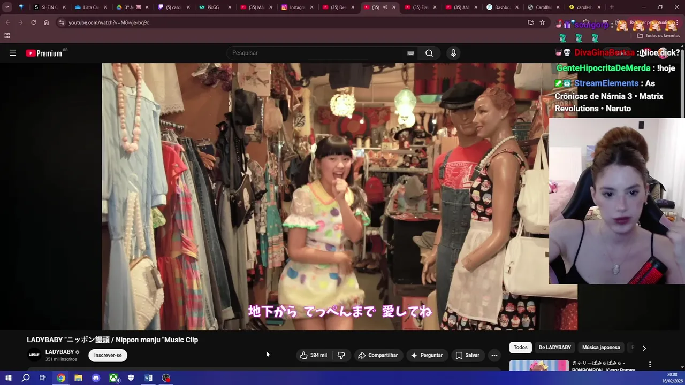Open tab search dropdown arrow
This screenshot has width=685, height=385.
[x=7, y=7]
